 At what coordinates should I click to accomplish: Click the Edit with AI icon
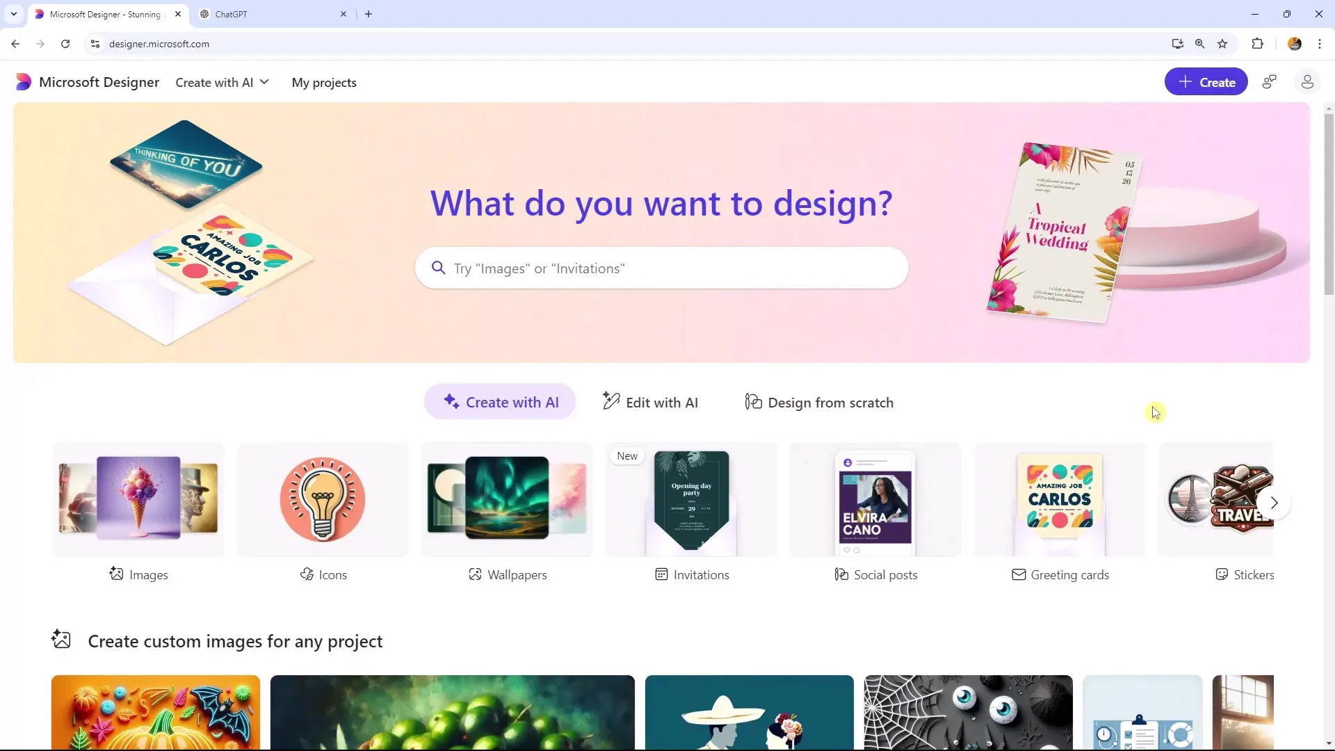(610, 402)
